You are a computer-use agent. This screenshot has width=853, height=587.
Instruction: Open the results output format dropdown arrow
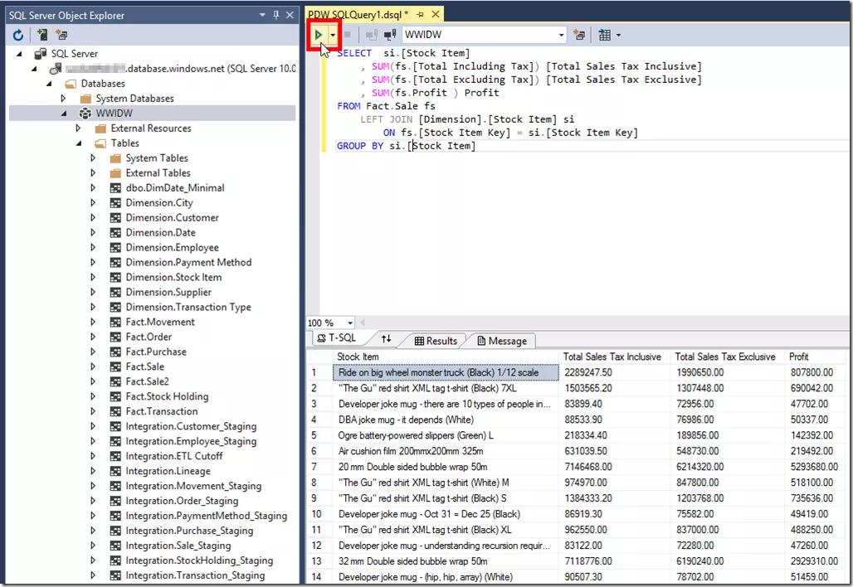click(x=618, y=35)
